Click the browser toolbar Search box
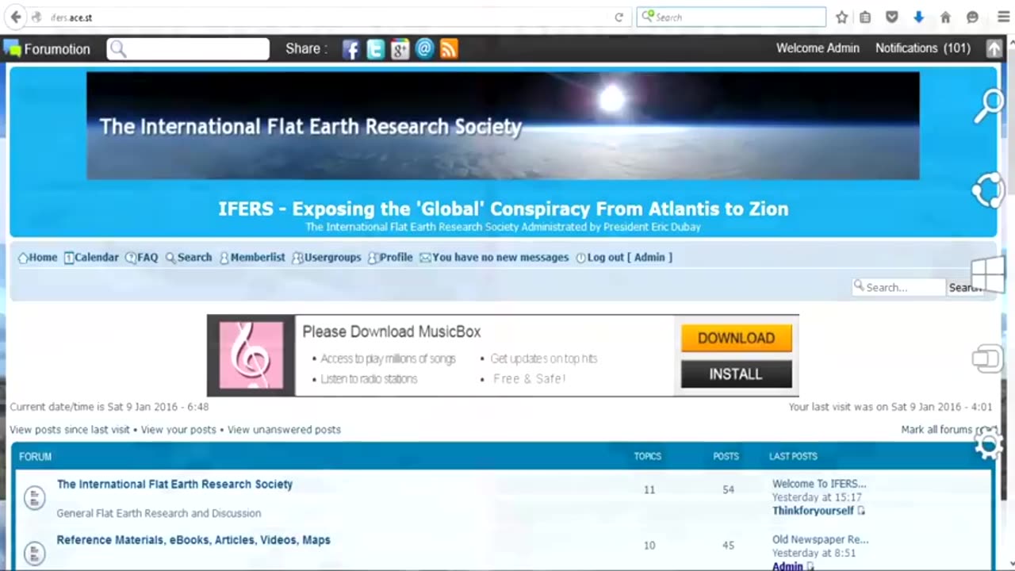 (731, 17)
